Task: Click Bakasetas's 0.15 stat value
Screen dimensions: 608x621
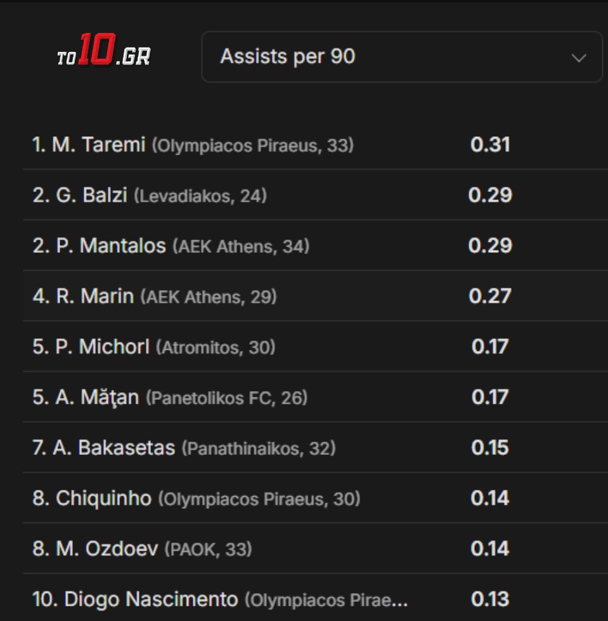Action: 490,448
